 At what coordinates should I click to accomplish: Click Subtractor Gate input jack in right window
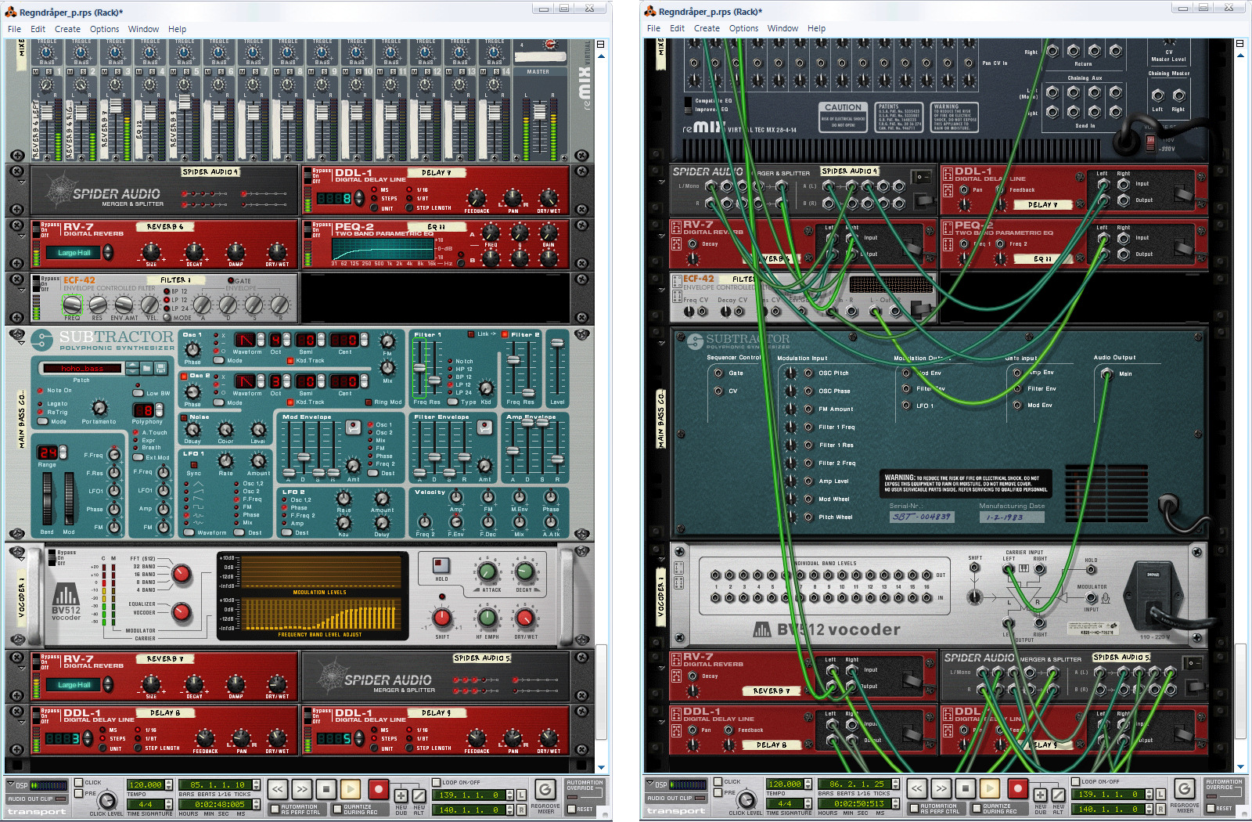click(x=719, y=373)
